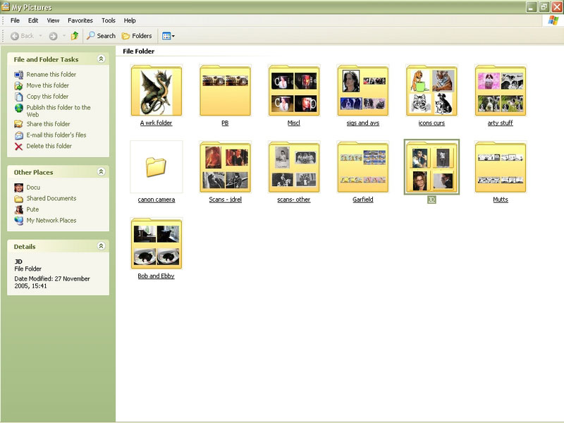Open the Forward button dropdown arrow

pos(63,36)
